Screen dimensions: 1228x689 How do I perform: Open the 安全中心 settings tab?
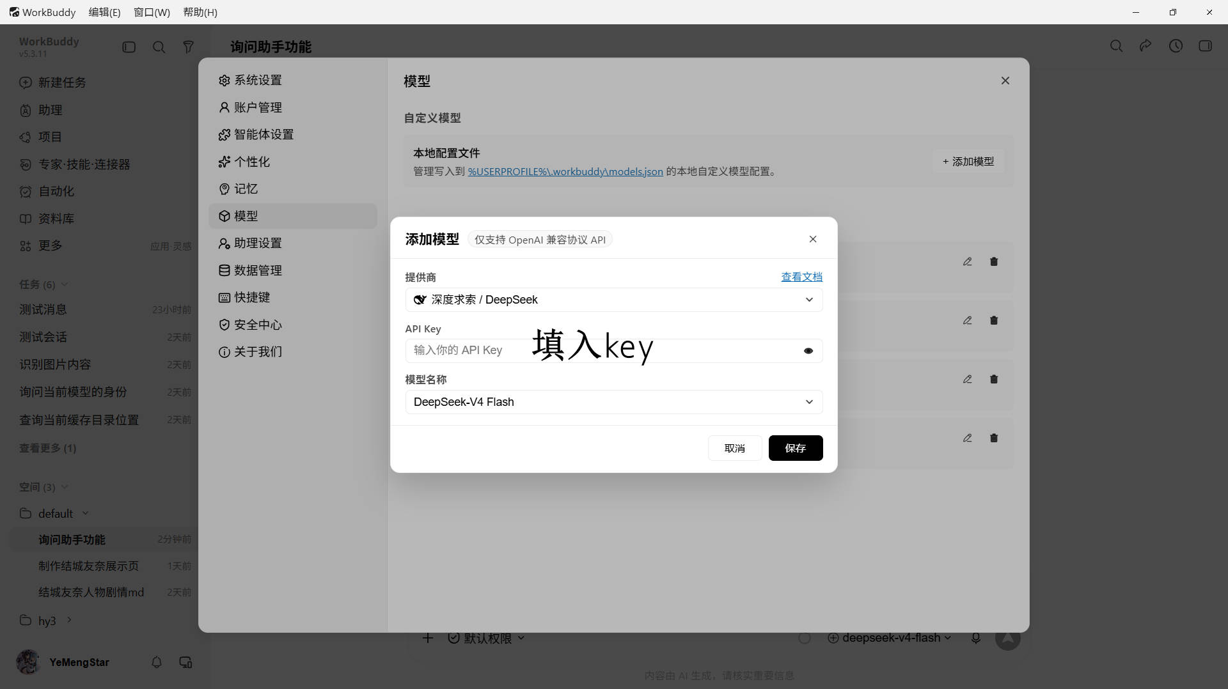click(x=293, y=325)
